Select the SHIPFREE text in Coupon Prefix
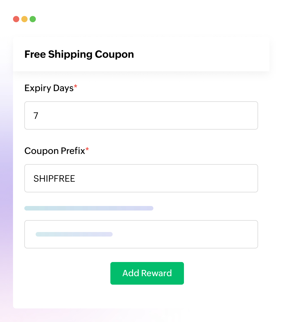This screenshot has height=322, width=283. pyautogui.click(x=54, y=178)
